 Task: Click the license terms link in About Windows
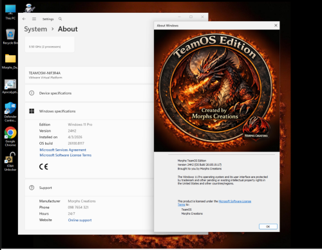(234, 201)
